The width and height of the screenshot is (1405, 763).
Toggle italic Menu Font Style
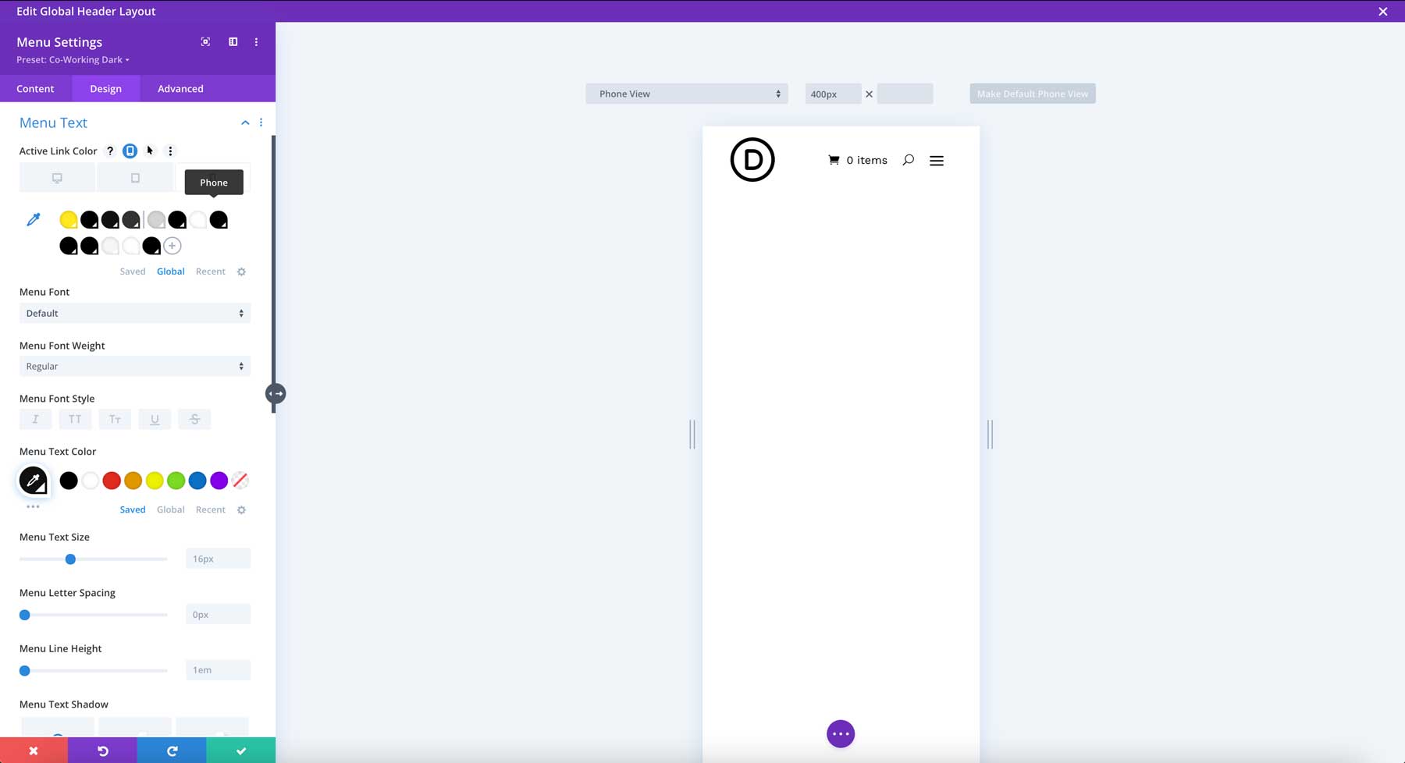tap(35, 419)
